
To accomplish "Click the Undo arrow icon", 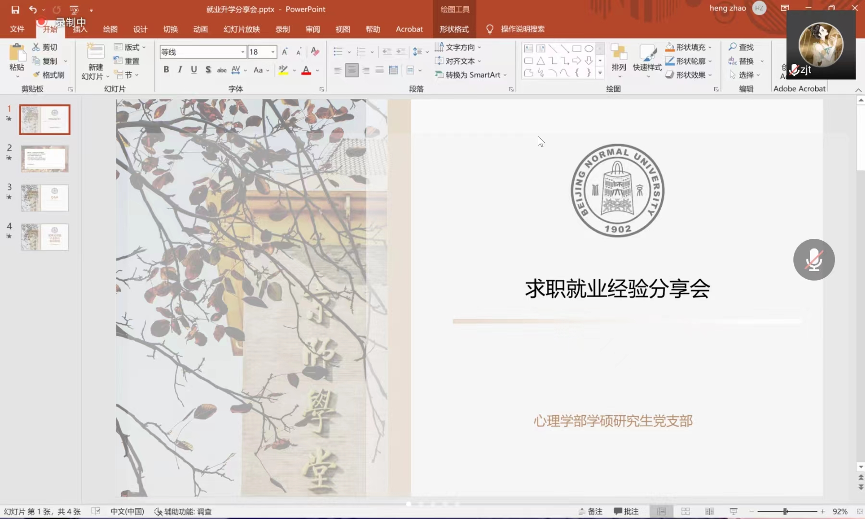I will 32,10.
